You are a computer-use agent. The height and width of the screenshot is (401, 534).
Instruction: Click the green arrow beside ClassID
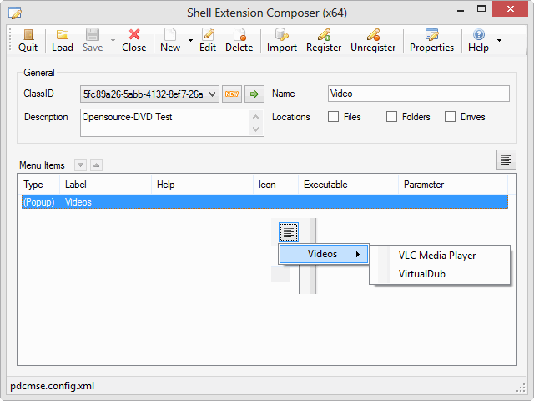pos(254,94)
